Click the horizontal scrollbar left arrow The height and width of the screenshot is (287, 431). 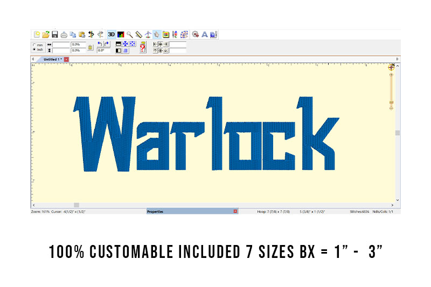coord(34,205)
